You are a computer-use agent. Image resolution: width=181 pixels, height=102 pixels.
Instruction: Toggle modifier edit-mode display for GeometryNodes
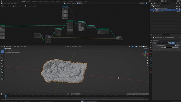171,43
